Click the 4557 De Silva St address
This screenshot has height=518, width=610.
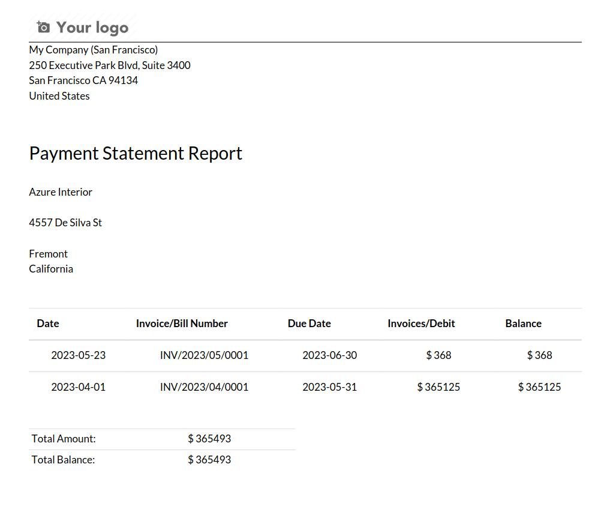[x=65, y=223]
